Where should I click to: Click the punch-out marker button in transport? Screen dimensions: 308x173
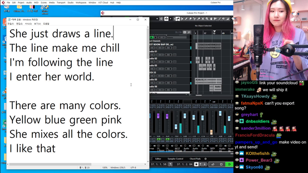pos(205,164)
